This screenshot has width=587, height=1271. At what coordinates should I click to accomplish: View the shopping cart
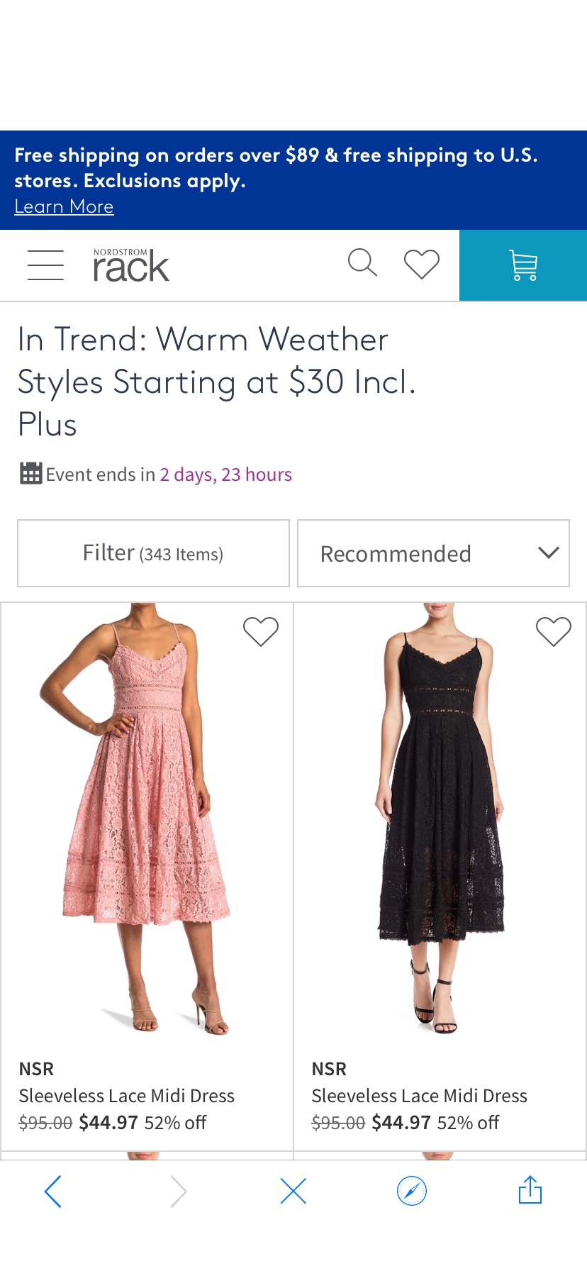tap(523, 265)
